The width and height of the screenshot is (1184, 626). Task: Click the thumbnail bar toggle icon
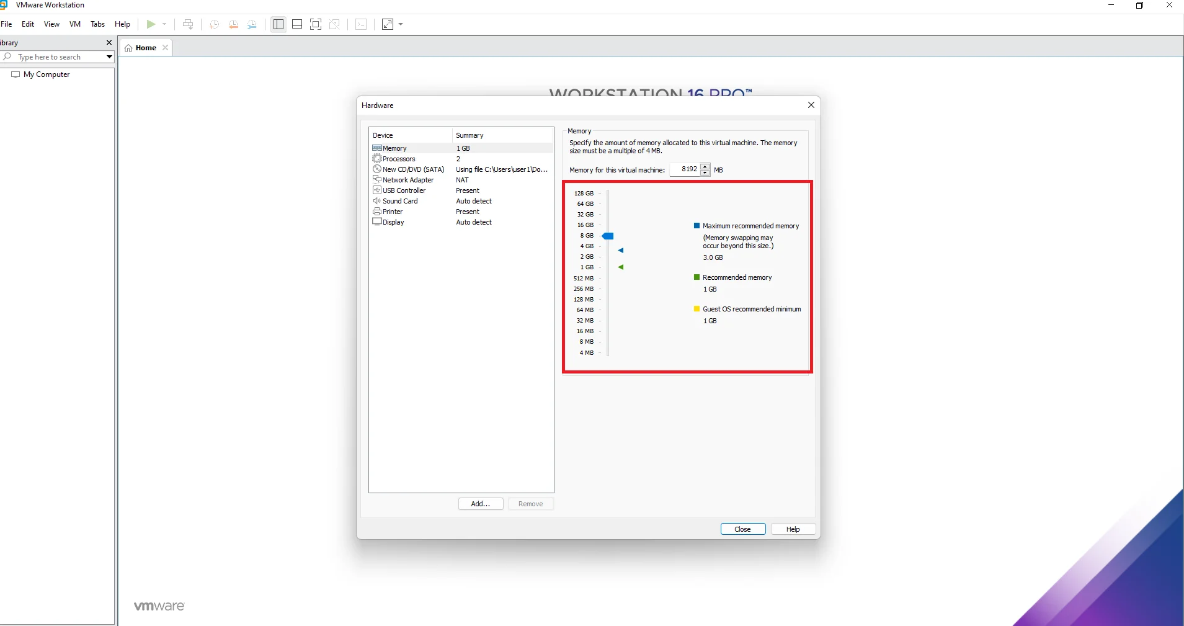pos(297,24)
